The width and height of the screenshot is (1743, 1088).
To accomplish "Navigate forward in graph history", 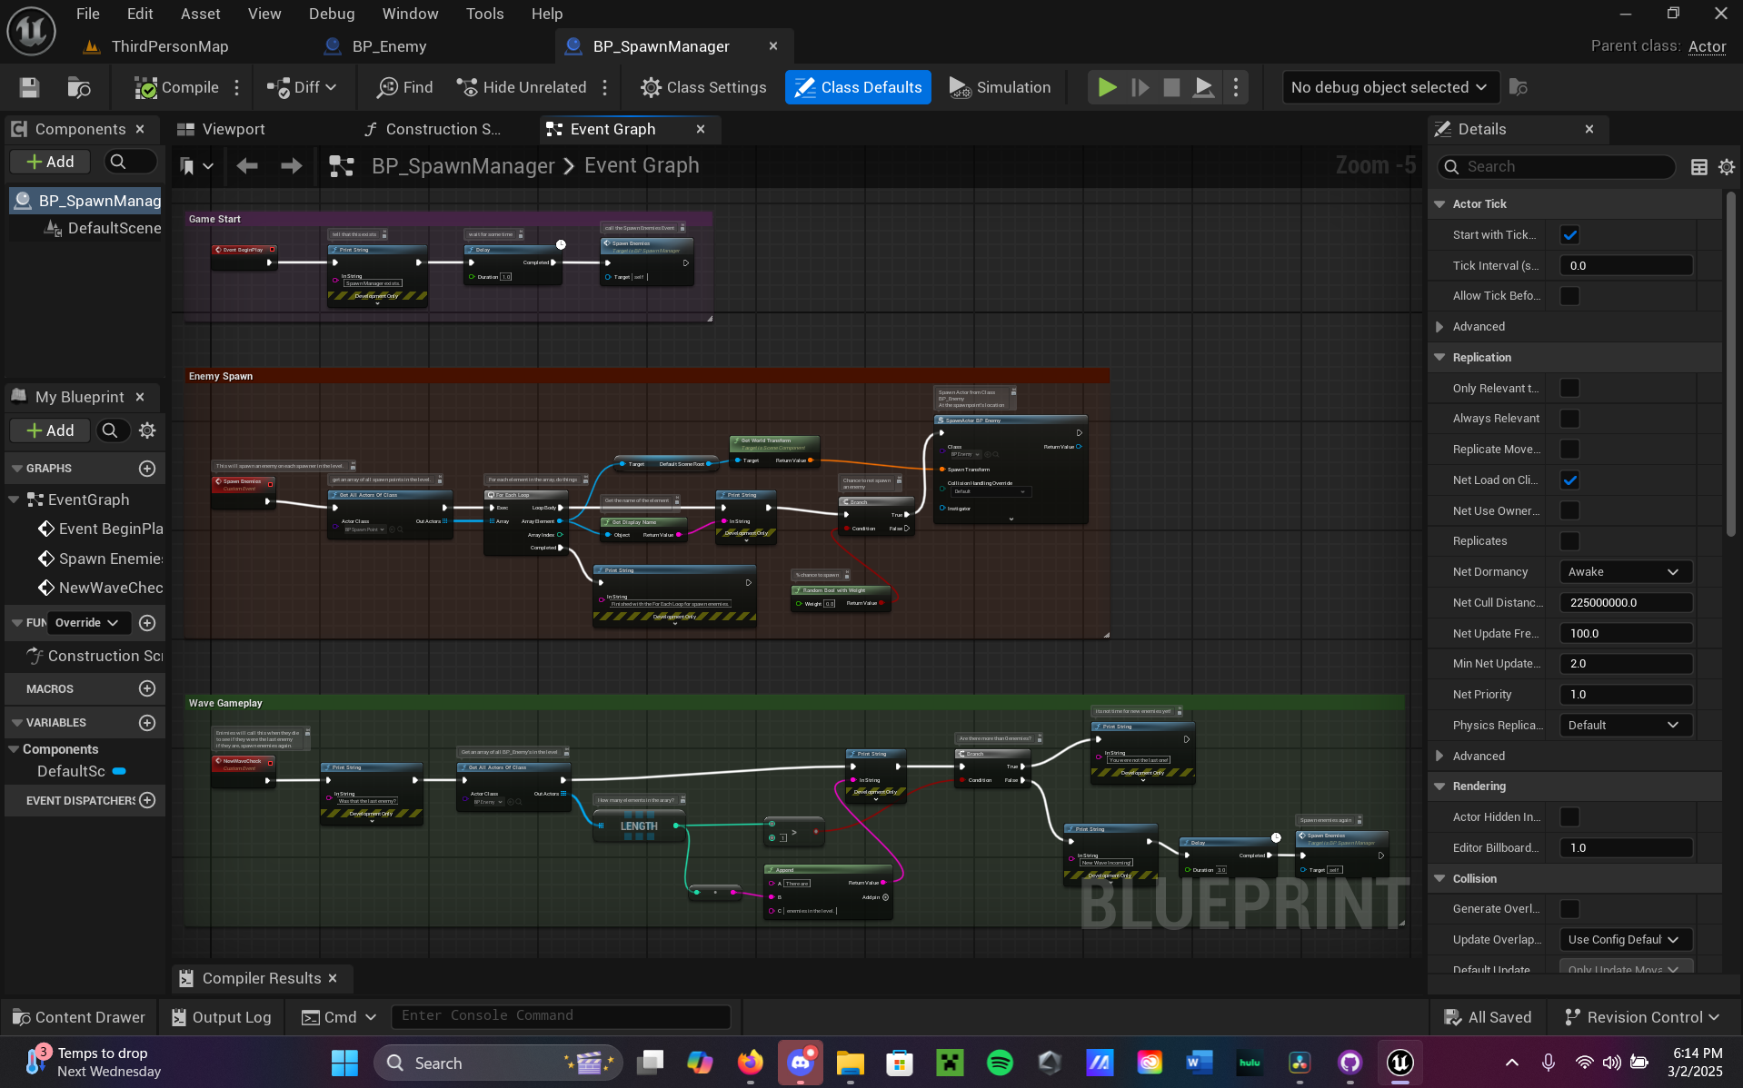I will pyautogui.click(x=291, y=165).
